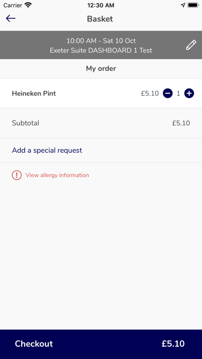Viewport: 202px width, 359px height.
Task: Tap the £5.10 price next to Heineken Pint
Action: [150, 93]
